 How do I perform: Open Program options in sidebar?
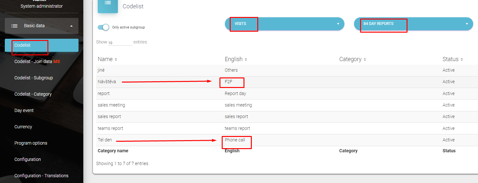[x=31, y=143]
